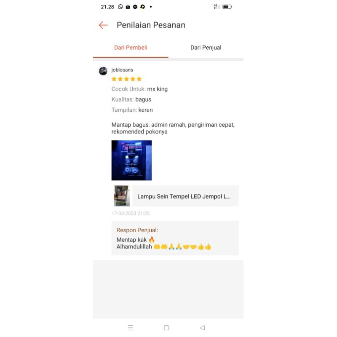Tap the shopping bag notification icon
Image resolution: width=337 pixels, height=337 pixels.
(x=128, y=7)
